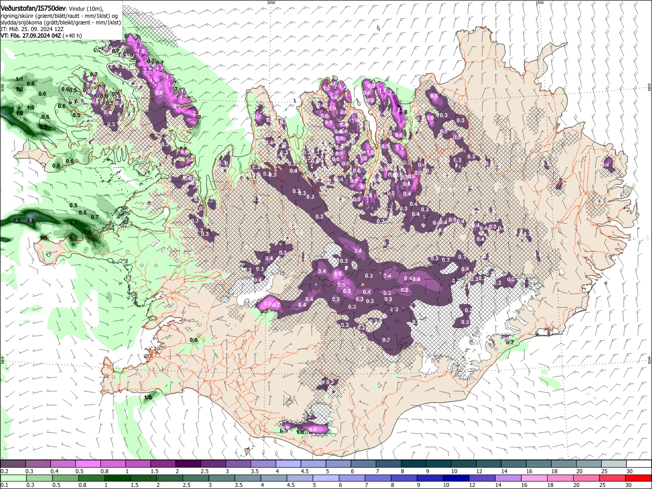Image resolution: width=652 pixels, height=489 pixels.
Task: Click the pale green rain swatch starting at 0.1
Action: [x=12, y=478]
